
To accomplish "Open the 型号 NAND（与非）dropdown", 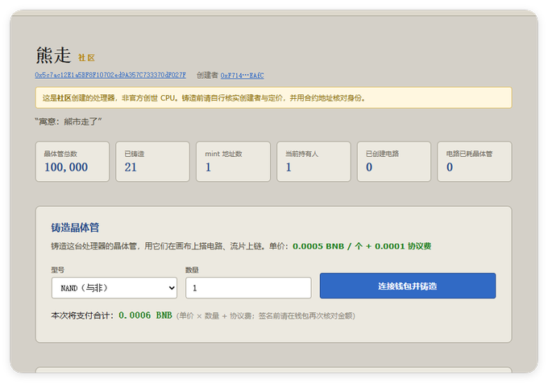I will coord(114,288).
